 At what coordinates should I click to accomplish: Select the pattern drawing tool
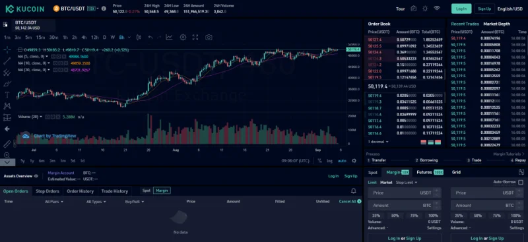tap(7, 106)
